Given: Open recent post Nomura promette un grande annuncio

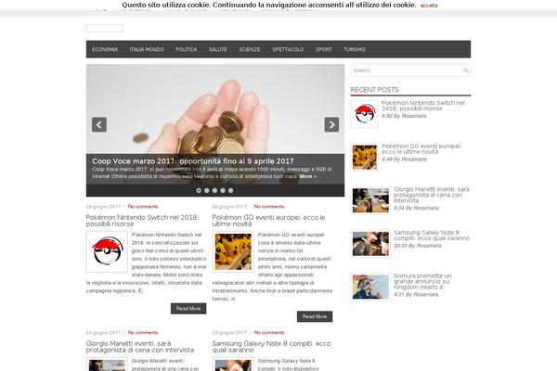Looking at the screenshot, I should [422, 281].
